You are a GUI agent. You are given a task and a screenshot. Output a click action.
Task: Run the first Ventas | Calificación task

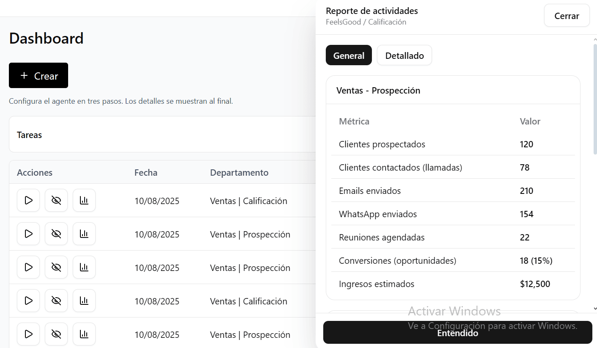click(x=28, y=200)
